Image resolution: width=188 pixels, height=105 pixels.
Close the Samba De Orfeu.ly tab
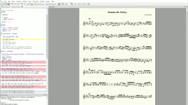[x=22, y=7]
